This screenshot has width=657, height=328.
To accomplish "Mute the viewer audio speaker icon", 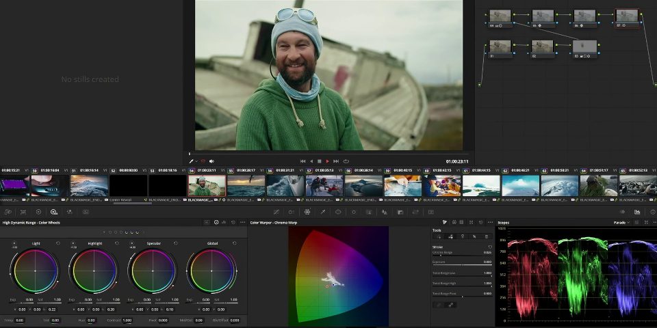I will [x=211, y=161].
